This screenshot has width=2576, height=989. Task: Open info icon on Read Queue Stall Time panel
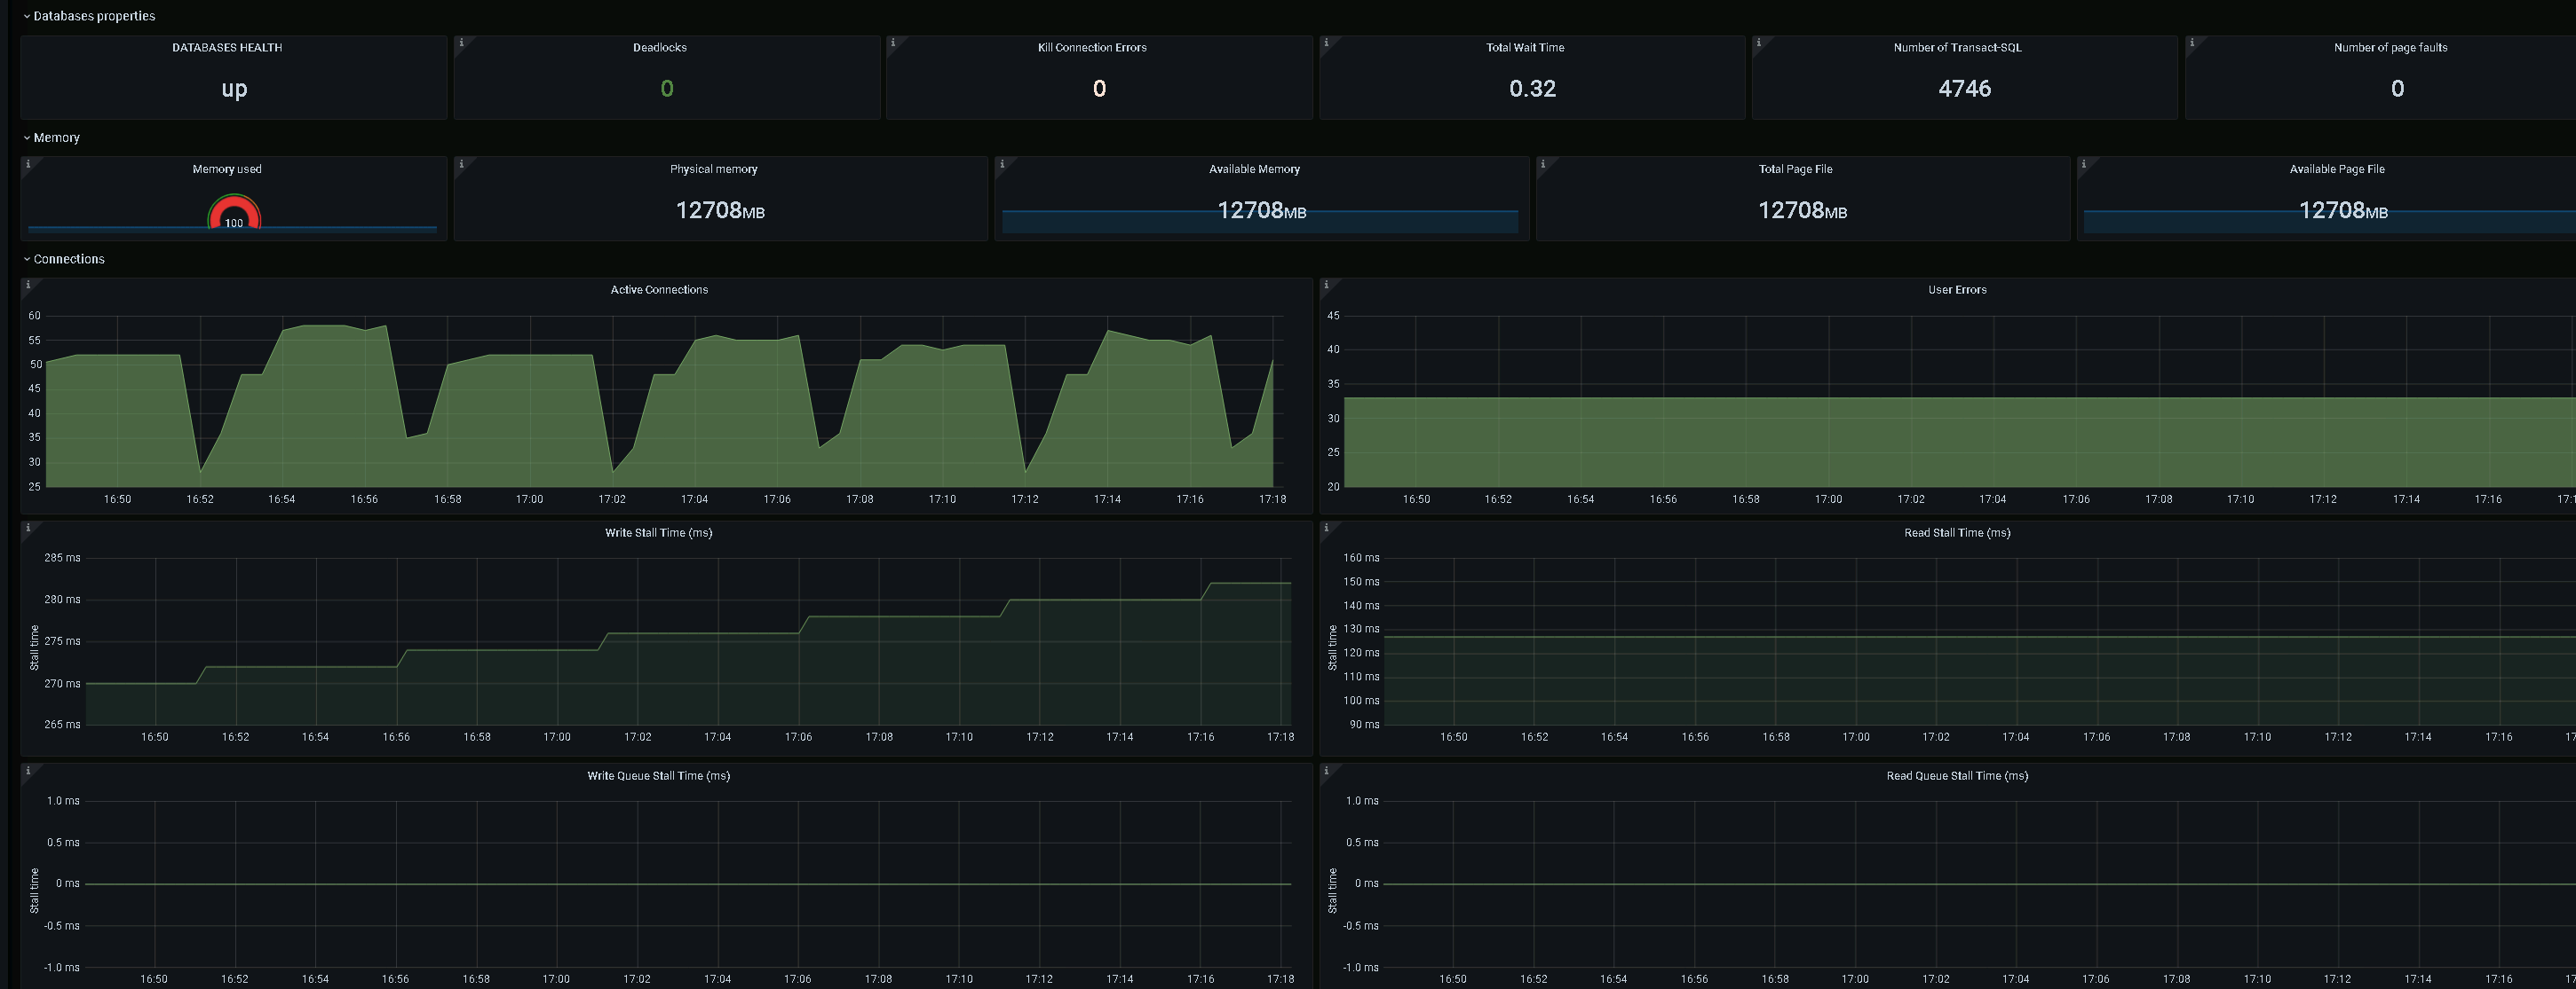[1326, 770]
